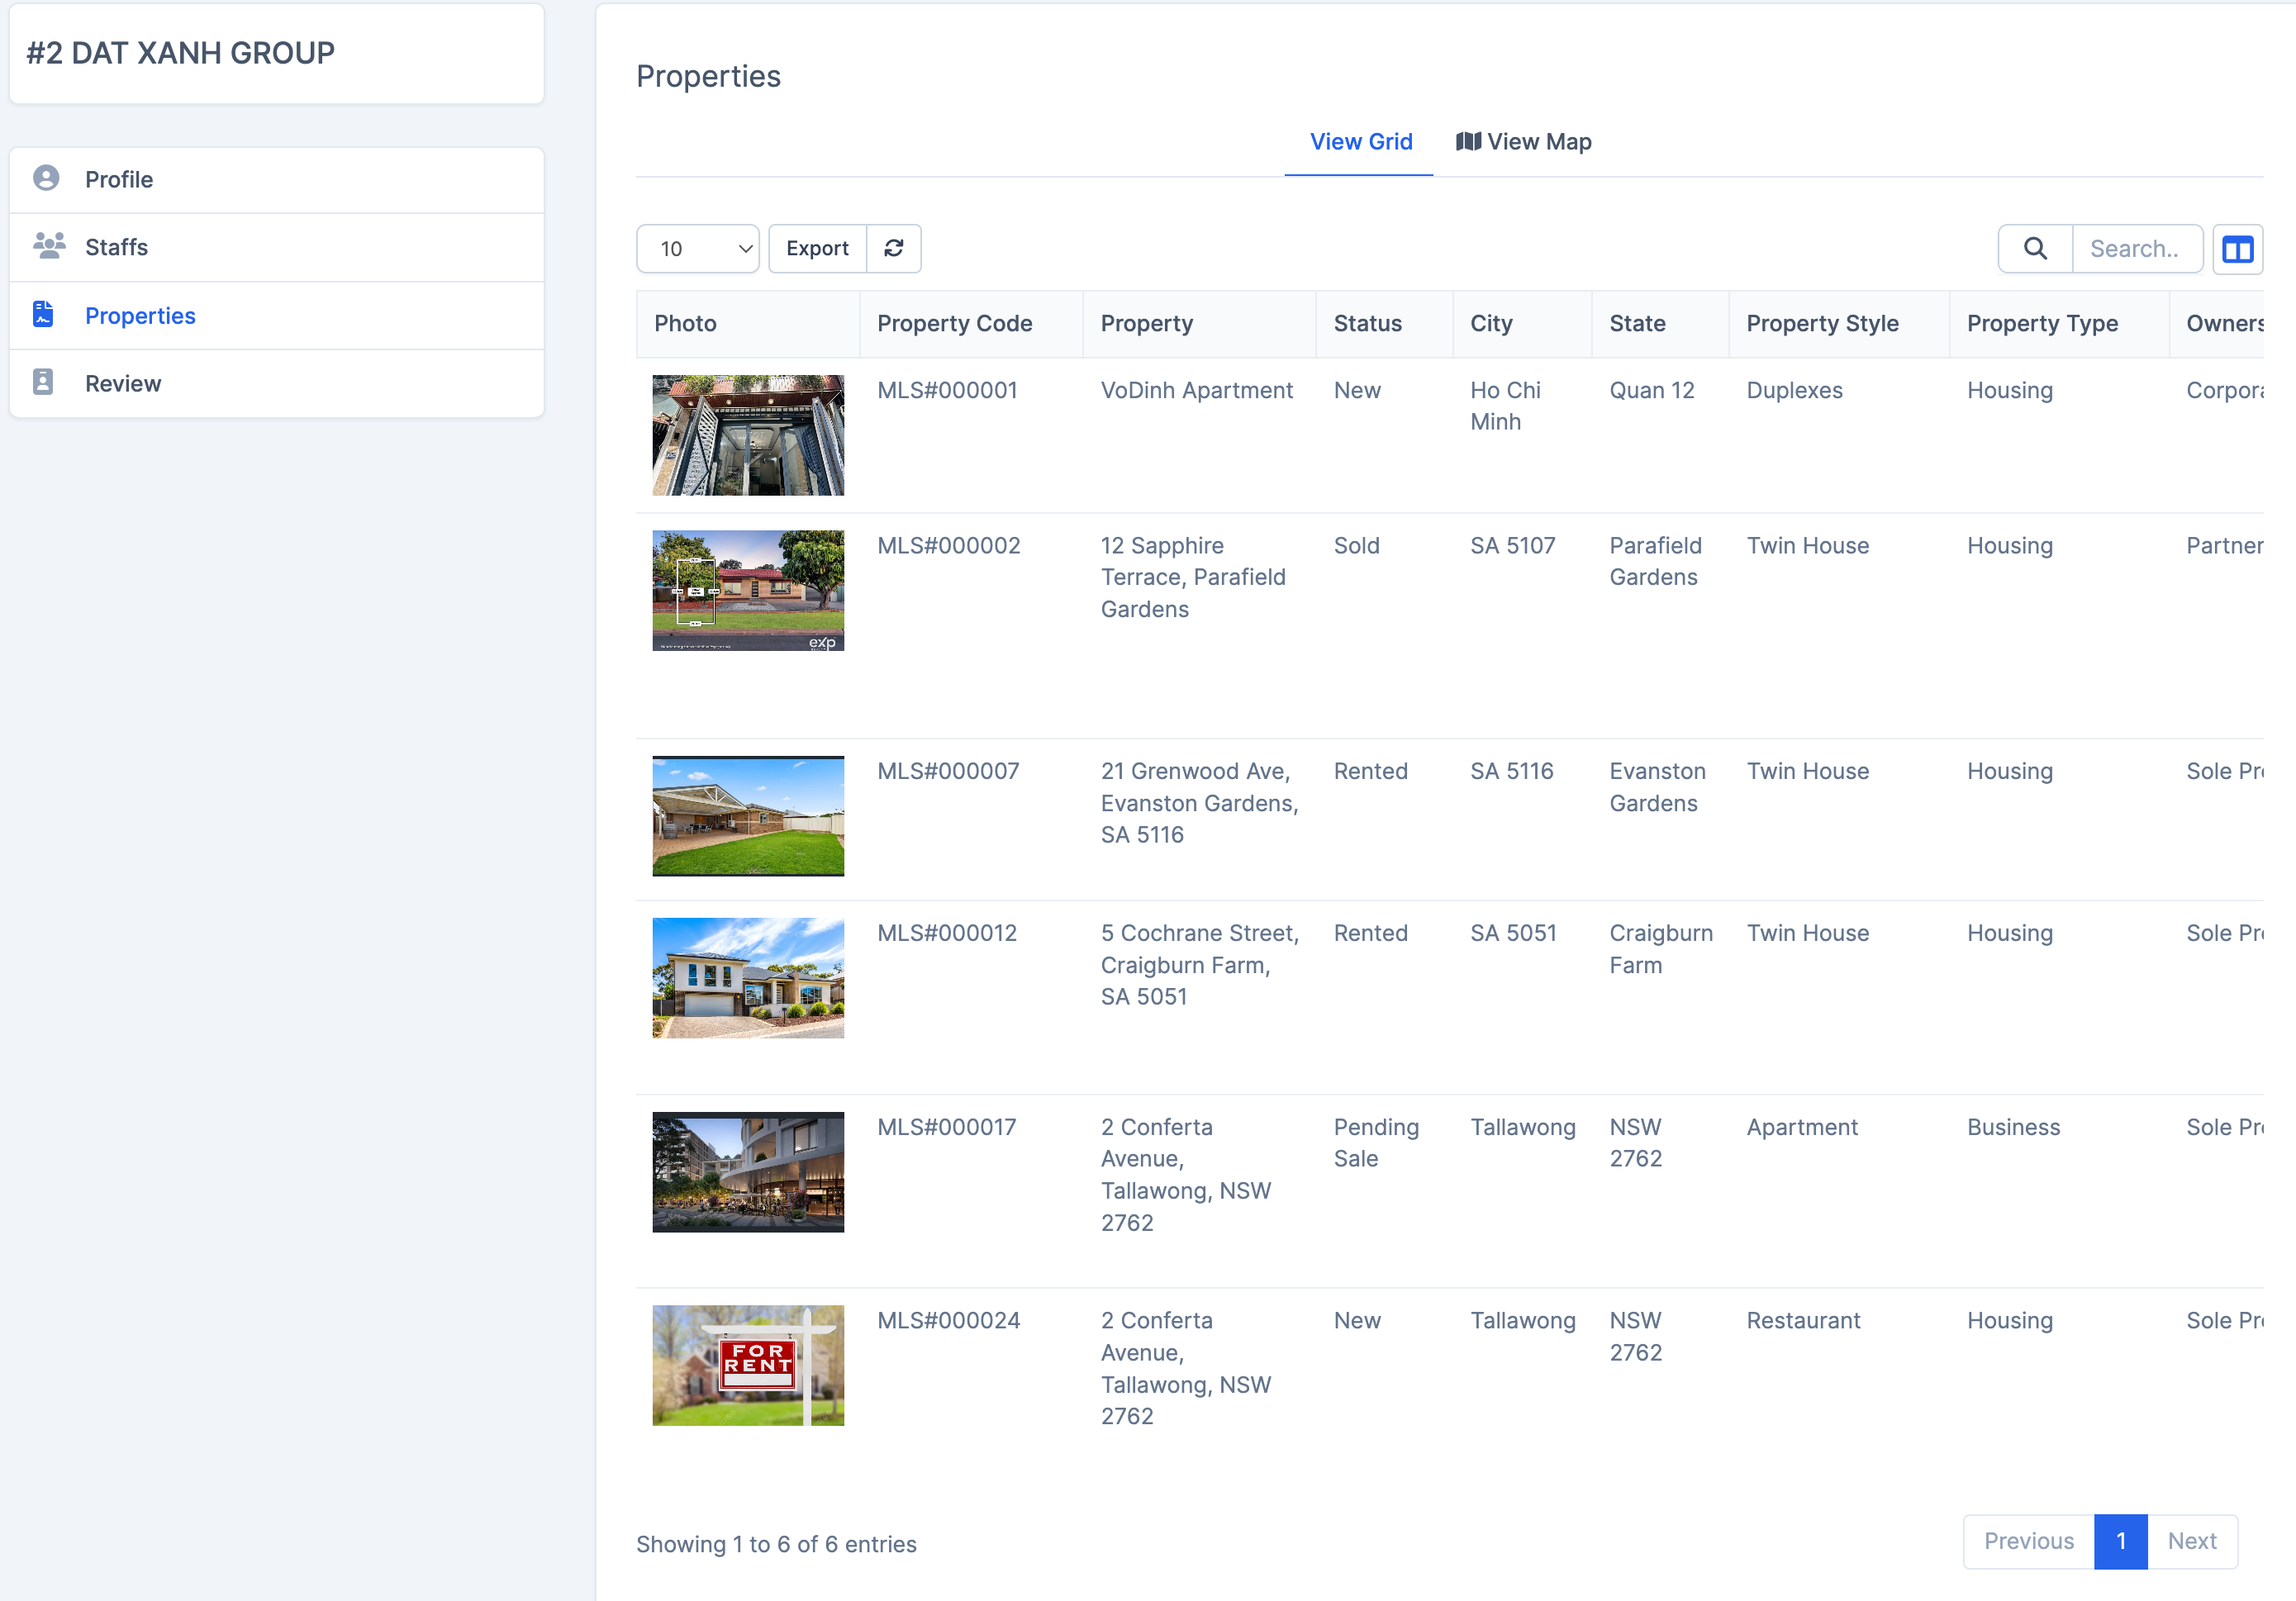Screen dimensions: 2296x1601
Task: Open the entries-per-page dropdown showing 10
Action: coord(697,248)
